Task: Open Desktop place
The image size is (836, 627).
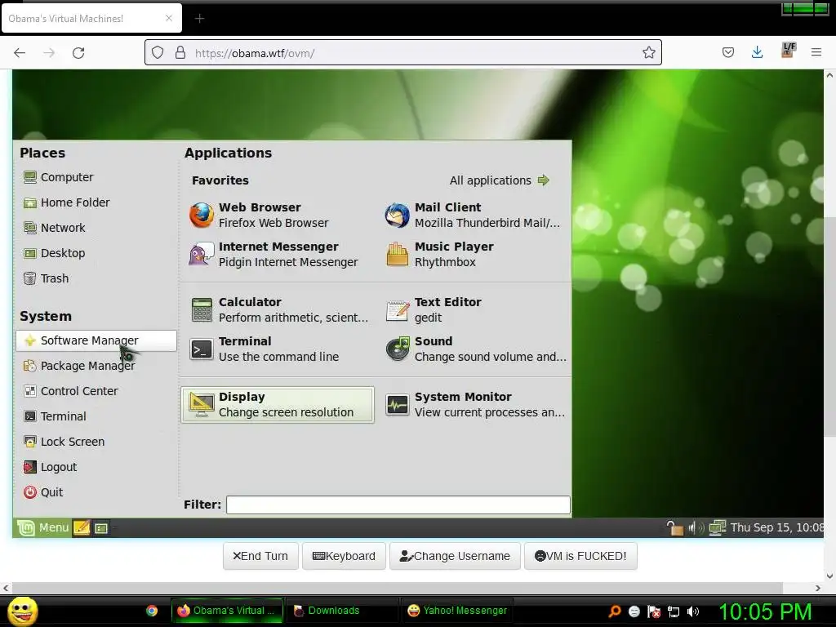Action: click(55, 253)
